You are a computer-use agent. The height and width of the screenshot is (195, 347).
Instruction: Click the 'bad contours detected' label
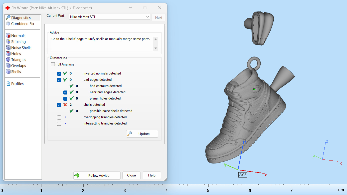pyautogui.click(x=106, y=86)
